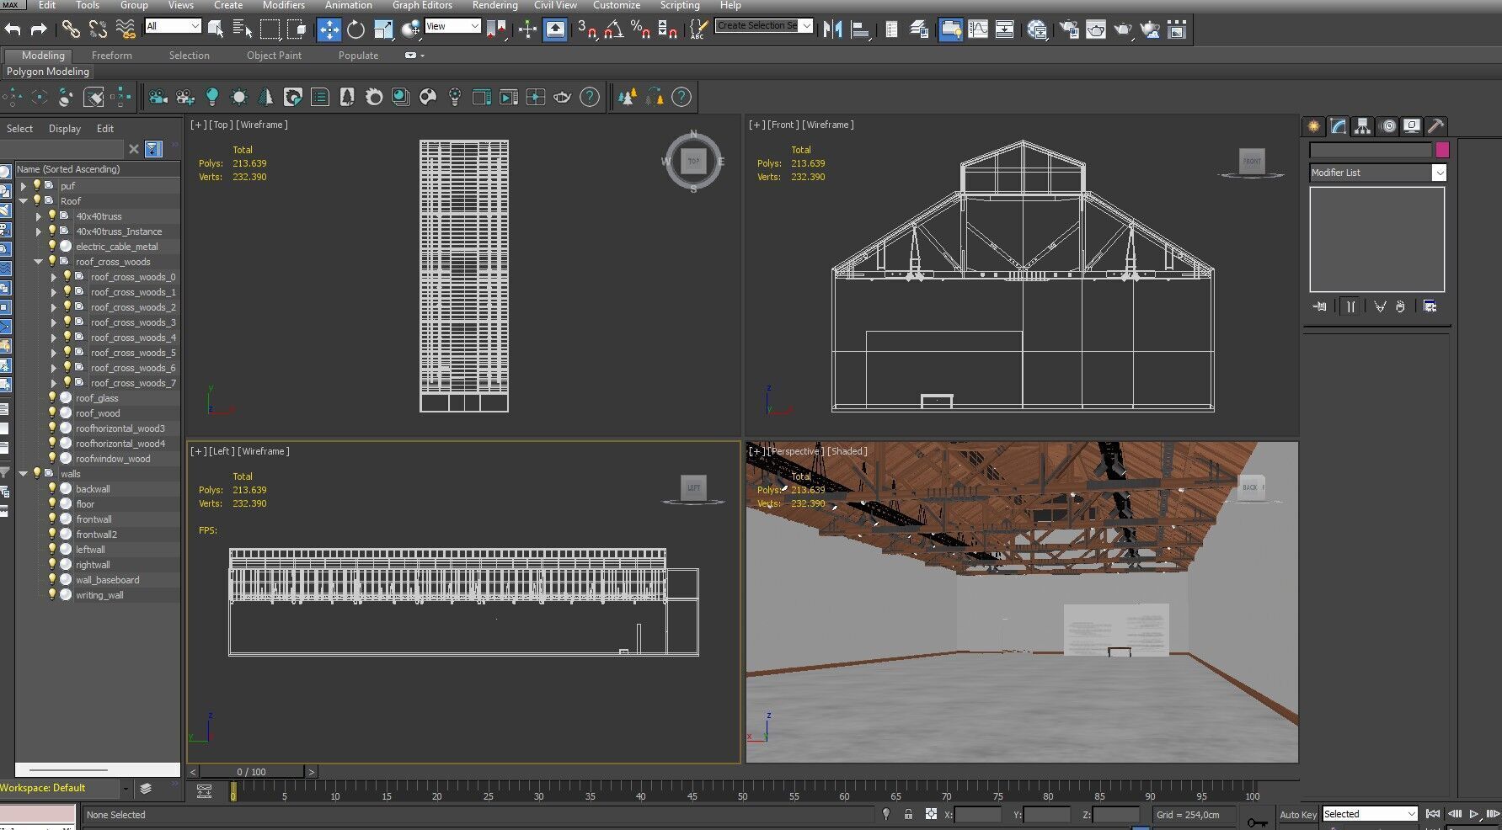Image resolution: width=1502 pixels, height=830 pixels.
Task: Toggle light bulb visibility of roof_glass
Action: [52, 398]
